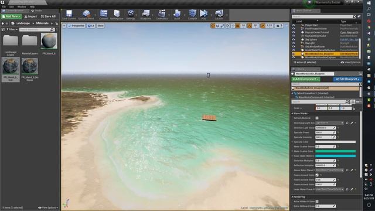Open the Edit menu
The height and width of the screenshot is (211, 375).
click(x=12, y=6)
